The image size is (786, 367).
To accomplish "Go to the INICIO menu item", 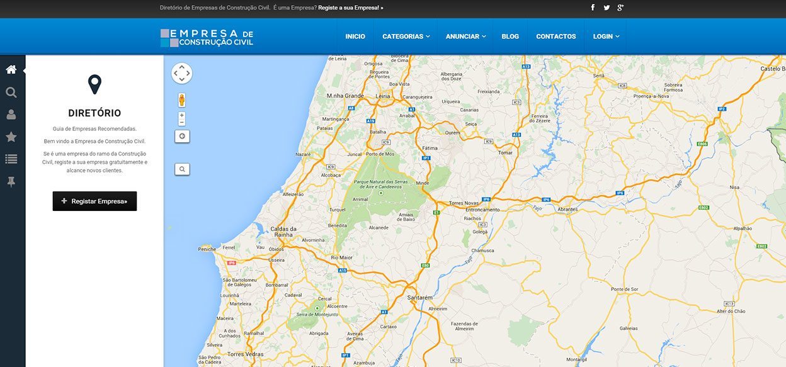I will (355, 37).
